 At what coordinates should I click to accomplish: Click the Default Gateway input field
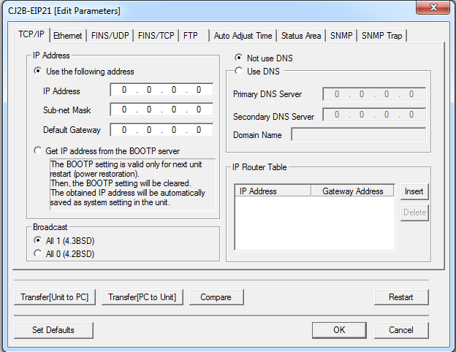tap(161, 130)
